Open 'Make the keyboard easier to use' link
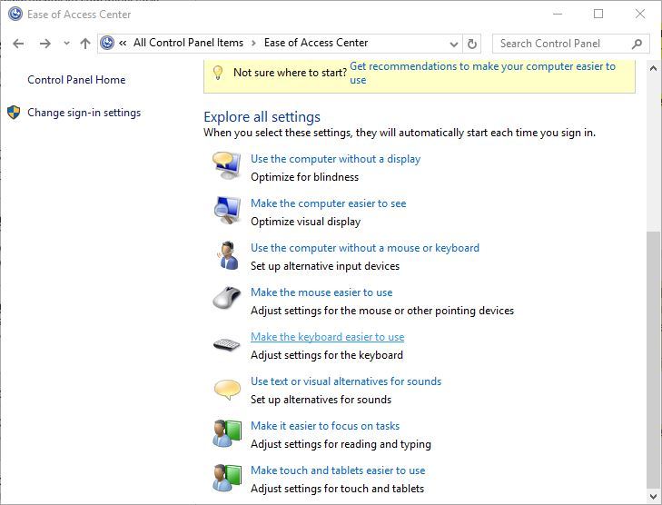The width and height of the screenshot is (662, 505). 327,337
